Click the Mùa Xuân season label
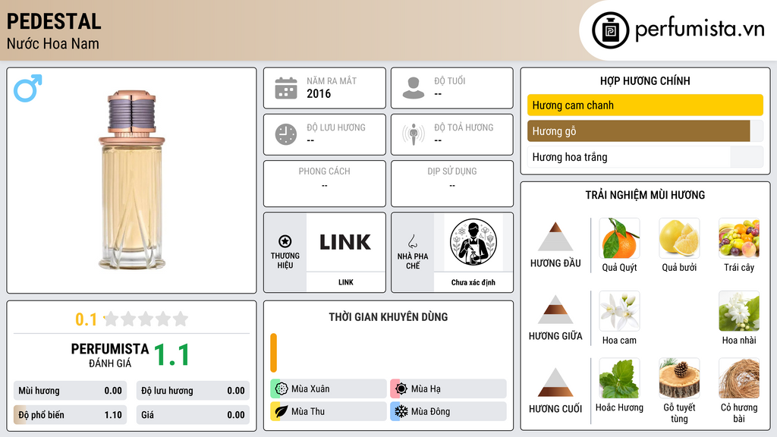 click(x=310, y=389)
